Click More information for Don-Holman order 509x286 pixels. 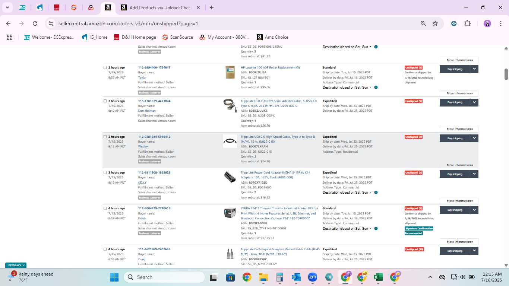459,129
